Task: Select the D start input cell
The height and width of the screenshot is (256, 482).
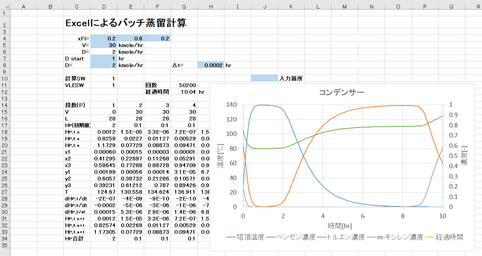Action: pyautogui.click(x=104, y=59)
